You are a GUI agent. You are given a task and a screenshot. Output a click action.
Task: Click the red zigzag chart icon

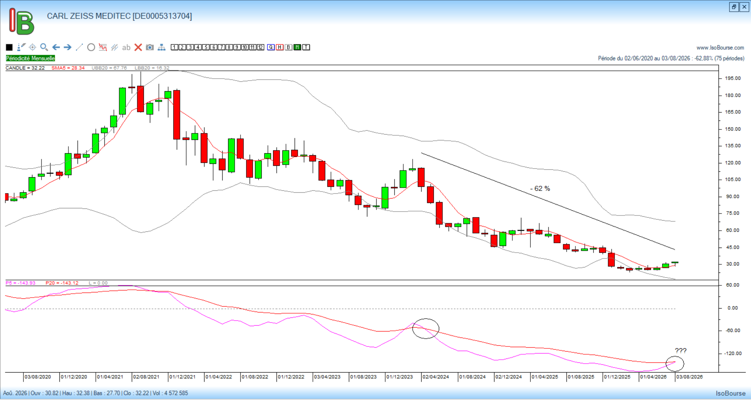103,47
